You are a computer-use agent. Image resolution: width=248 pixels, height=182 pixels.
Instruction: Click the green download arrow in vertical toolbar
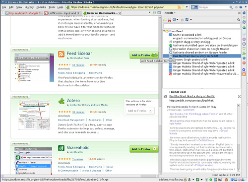click(x=244, y=49)
